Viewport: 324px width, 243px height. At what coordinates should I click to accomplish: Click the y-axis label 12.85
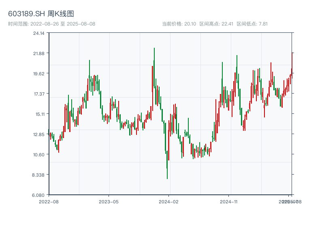point(39,134)
